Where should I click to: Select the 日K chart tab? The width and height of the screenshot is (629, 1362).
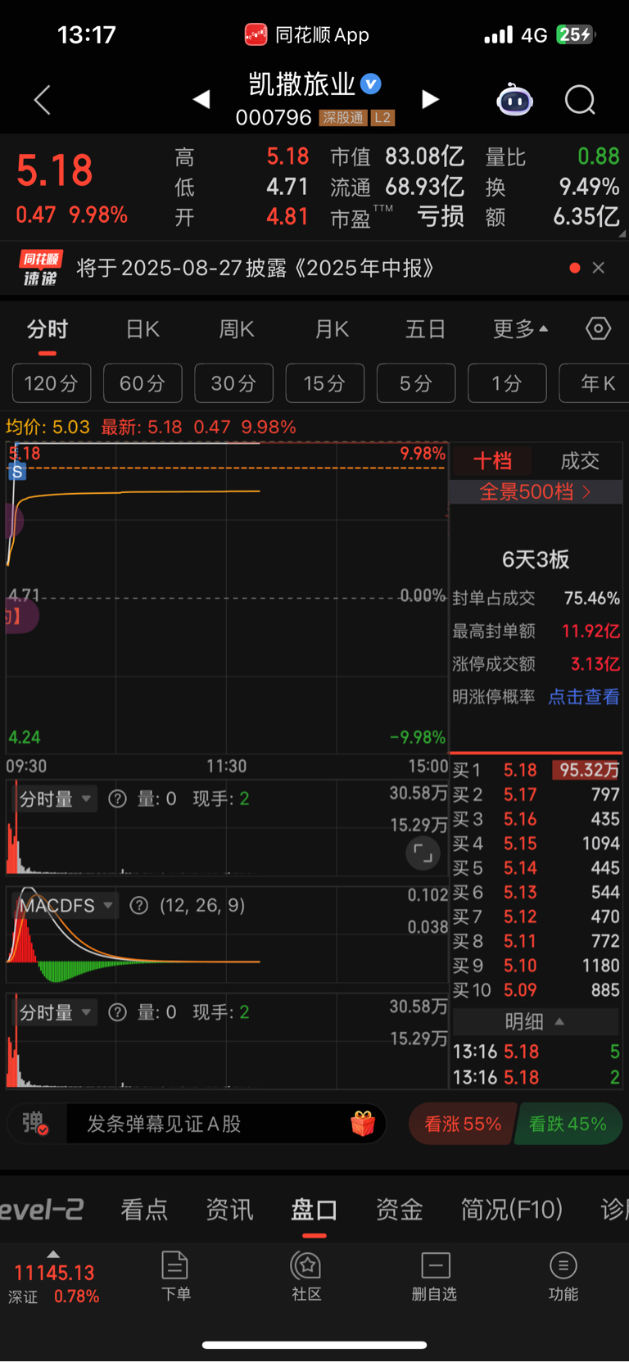click(143, 329)
